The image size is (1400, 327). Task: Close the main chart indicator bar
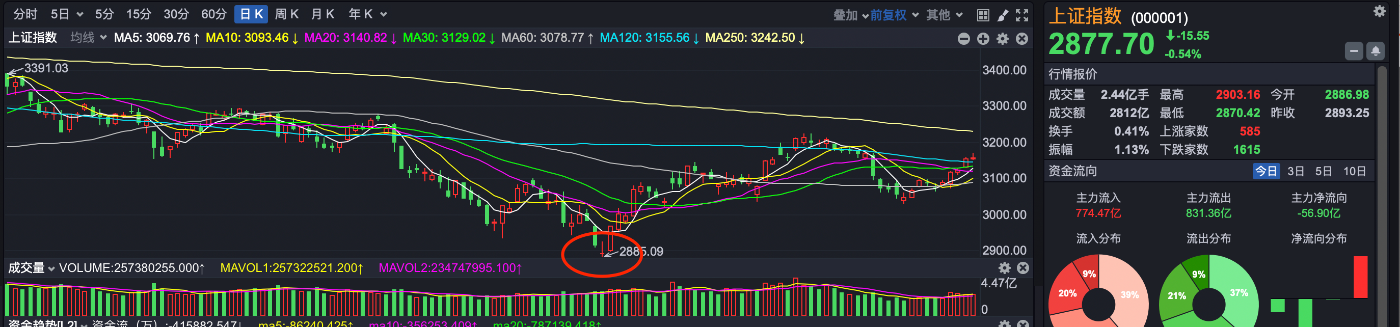click(1022, 39)
